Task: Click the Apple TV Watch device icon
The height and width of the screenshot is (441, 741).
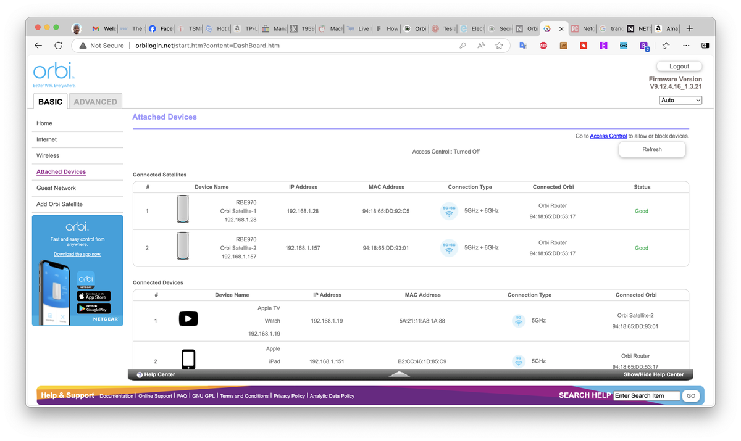Action: coord(188,319)
